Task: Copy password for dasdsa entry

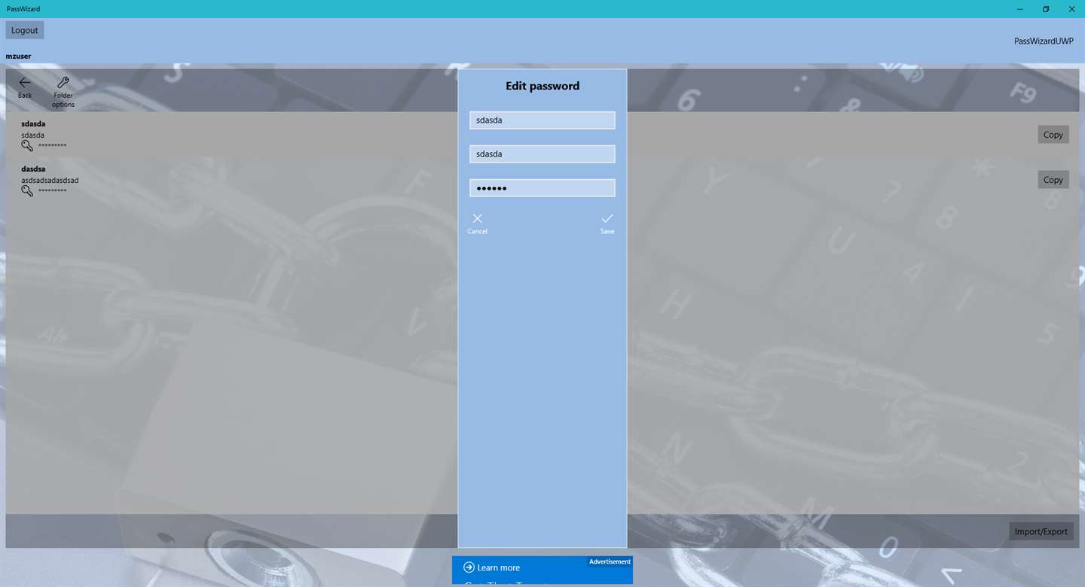Action: click(1053, 180)
